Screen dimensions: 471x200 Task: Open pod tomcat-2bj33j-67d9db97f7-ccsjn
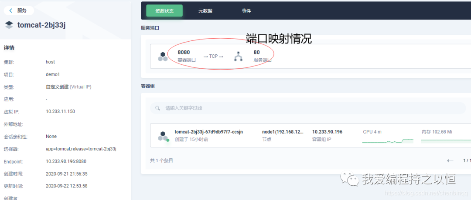pos(209,132)
